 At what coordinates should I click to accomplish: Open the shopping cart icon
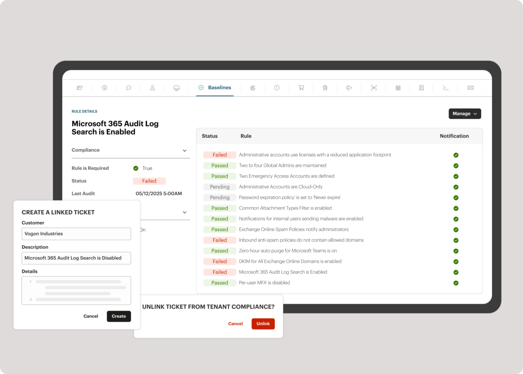[x=301, y=88]
